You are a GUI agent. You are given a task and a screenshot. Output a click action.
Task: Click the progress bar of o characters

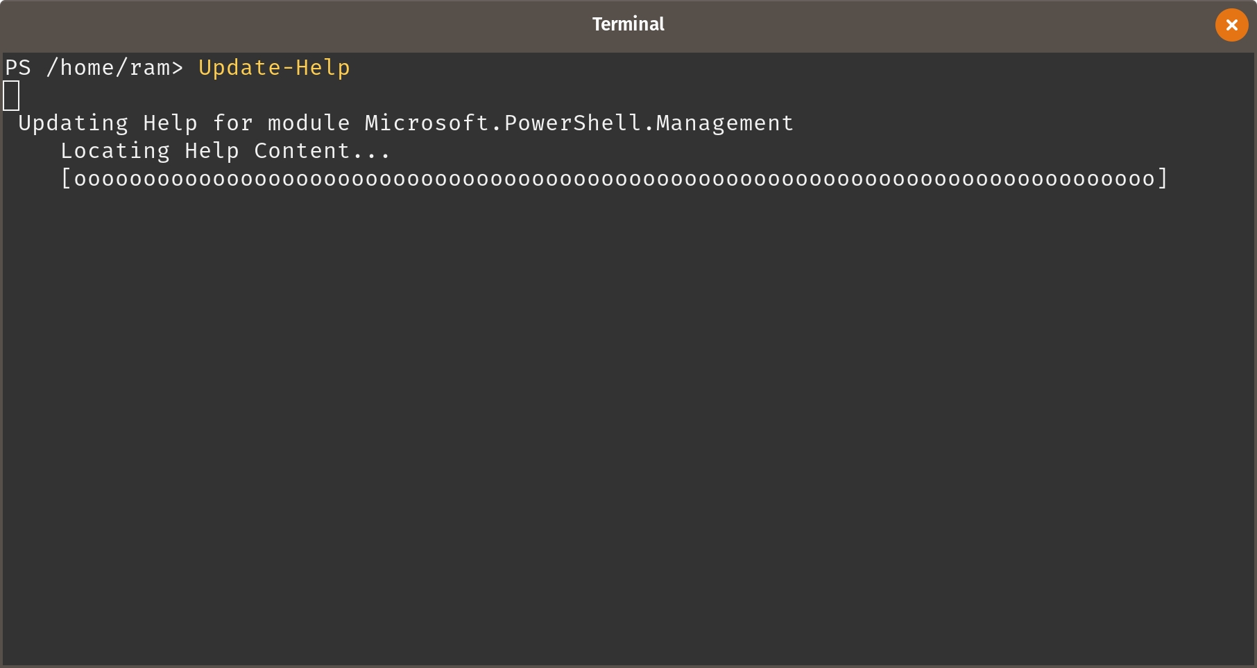point(614,179)
